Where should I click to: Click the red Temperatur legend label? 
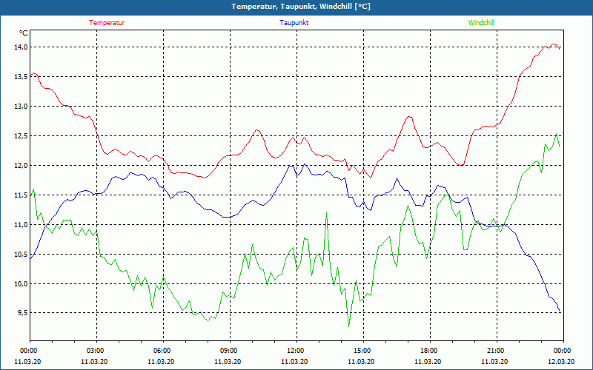coord(107,23)
